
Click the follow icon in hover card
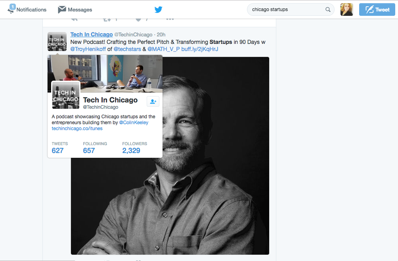coord(153,102)
